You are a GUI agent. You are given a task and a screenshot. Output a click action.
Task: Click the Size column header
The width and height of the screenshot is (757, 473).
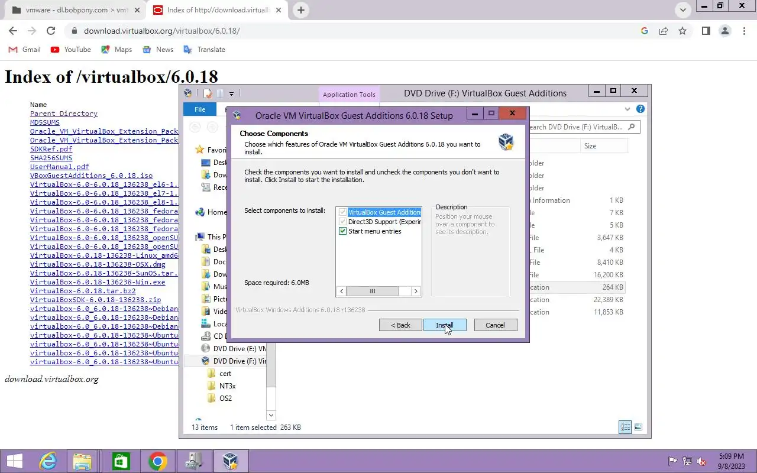[x=603, y=146]
